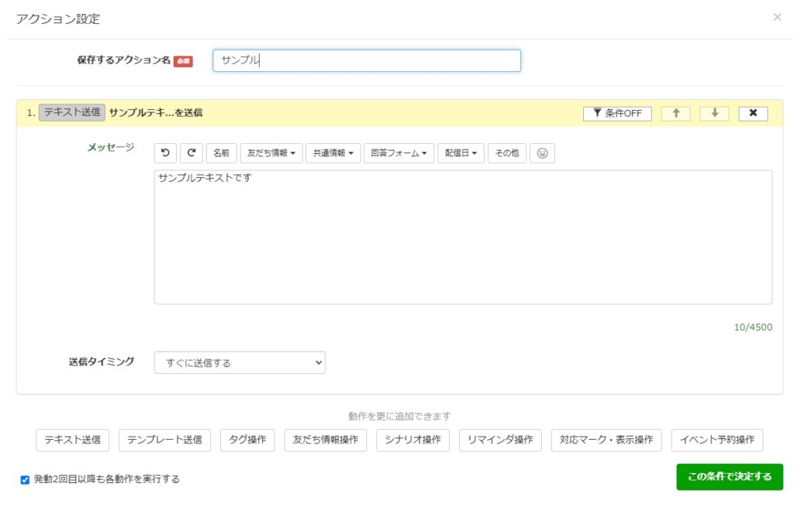Open the 回答フォーム dropdown

(399, 153)
